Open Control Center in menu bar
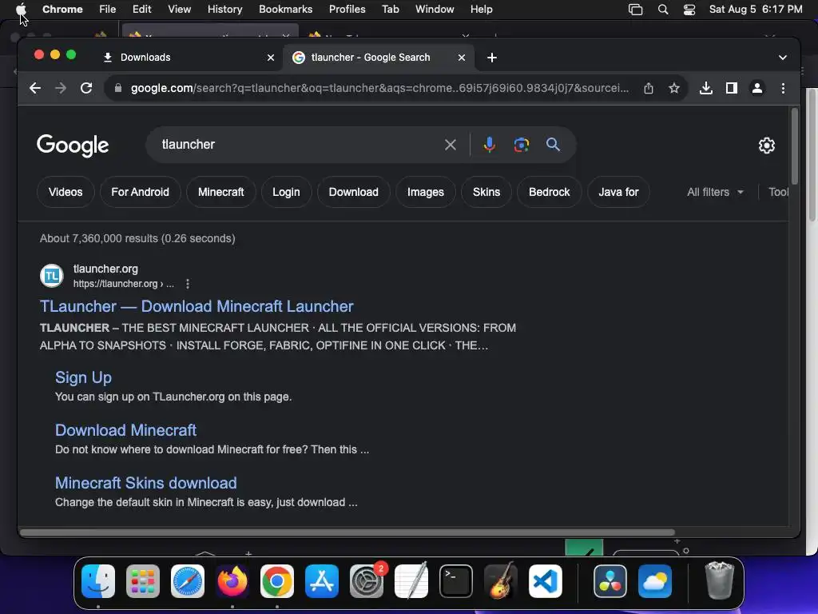This screenshot has width=818, height=614. [689, 10]
